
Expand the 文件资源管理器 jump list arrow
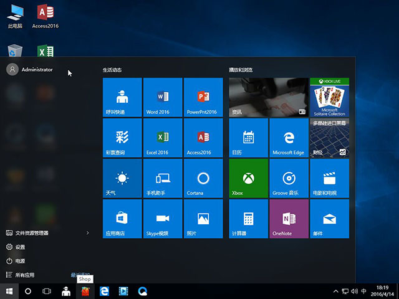[x=87, y=233]
